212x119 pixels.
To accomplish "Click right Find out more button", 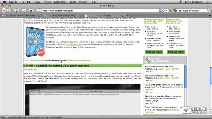I will tap(176, 52).
